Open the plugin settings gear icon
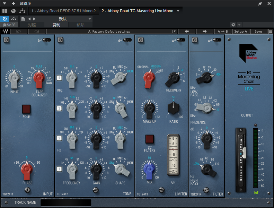Image resolution: width=274 pixels, height=208 pixels. 233,25
